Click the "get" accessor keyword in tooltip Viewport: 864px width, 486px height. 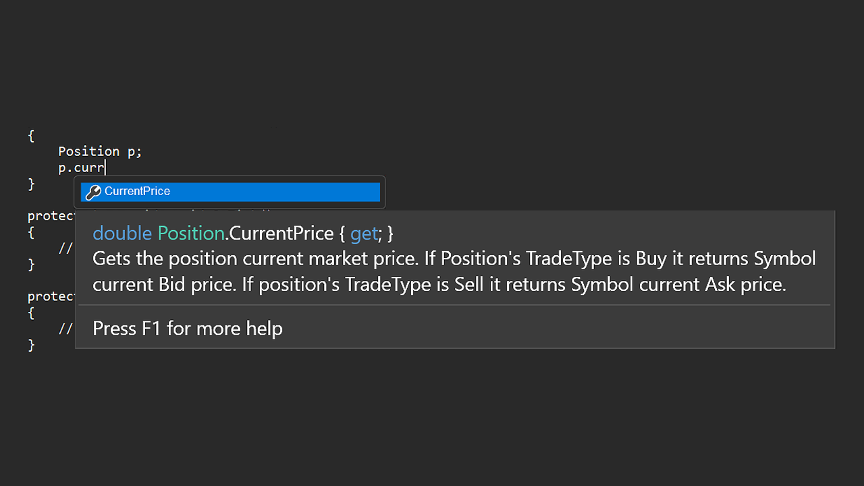coord(364,234)
